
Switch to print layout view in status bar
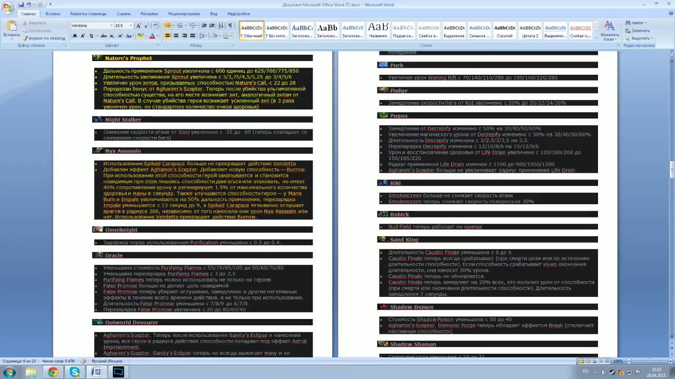tap(581, 361)
